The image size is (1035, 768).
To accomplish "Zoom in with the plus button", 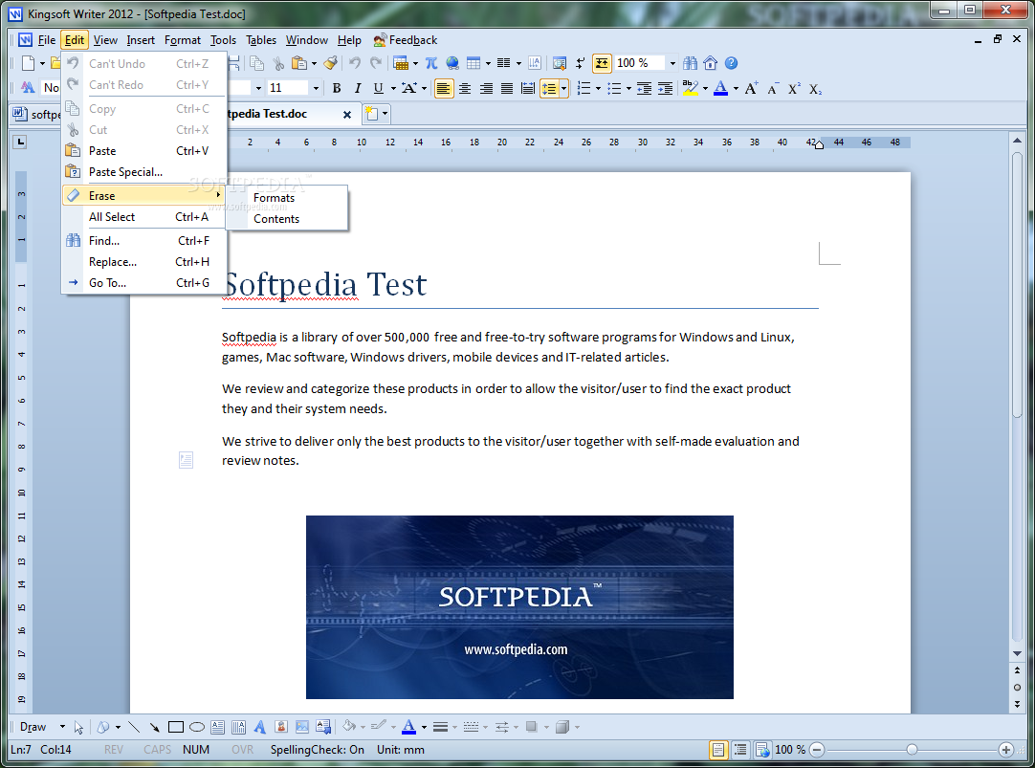I will coord(1006,750).
